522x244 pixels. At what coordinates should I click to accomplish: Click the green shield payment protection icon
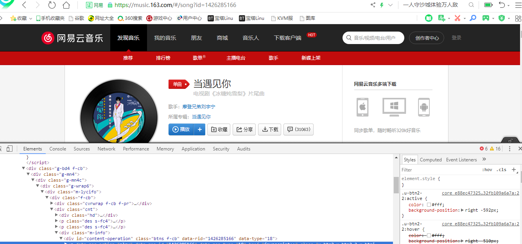tap(502, 18)
